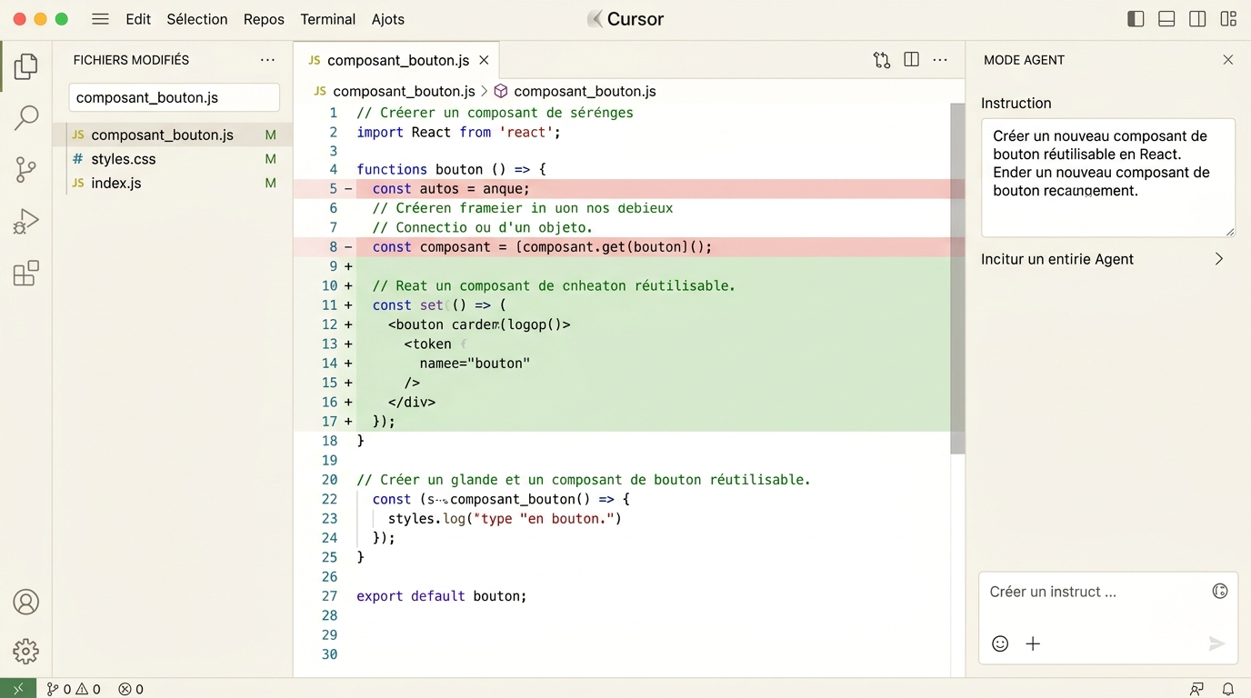
Task: Open index.js in modified files list
Action: 173,183
